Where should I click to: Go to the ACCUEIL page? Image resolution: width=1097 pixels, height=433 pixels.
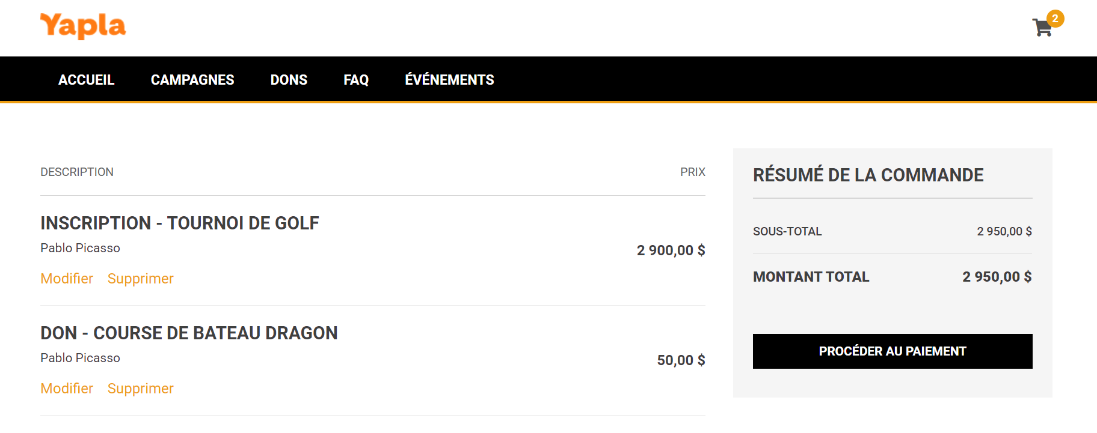pos(86,80)
